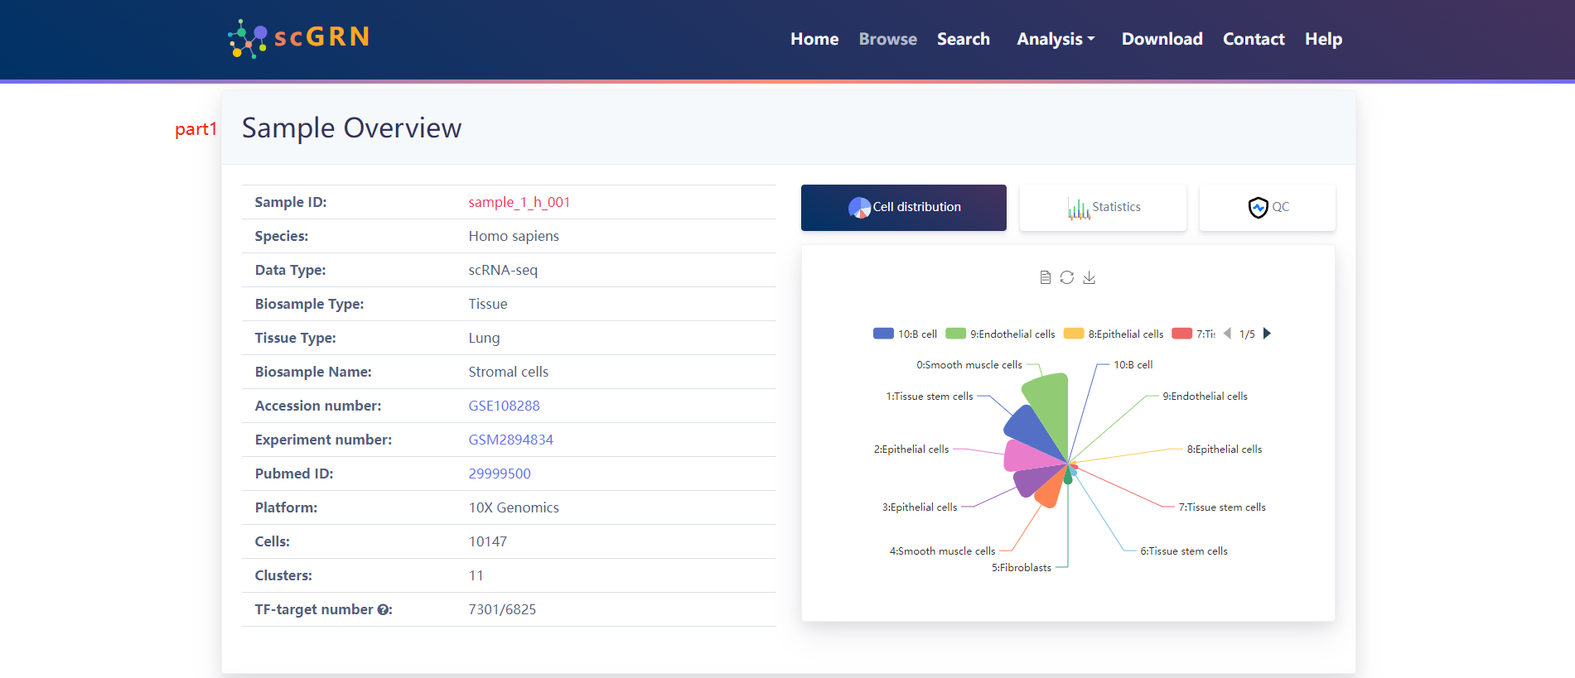This screenshot has width=1575, height=678.
Task: Click 4:Smooth muscle cells chart label
Action: pos(942,551)
